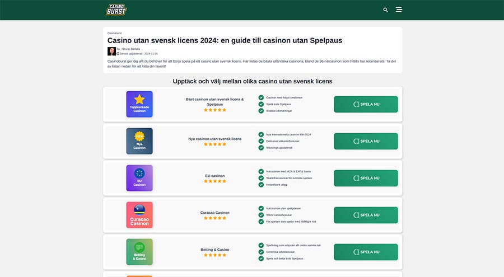504x277 pixels.
Task: Open the EU Casinon tile
Action: click(x=139, y=178)
